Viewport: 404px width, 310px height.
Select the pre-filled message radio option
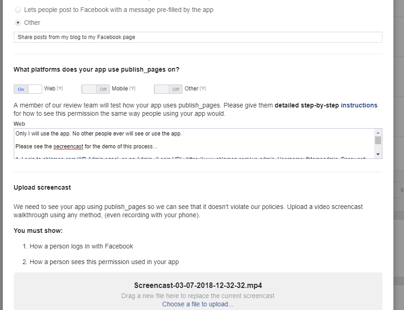(x=18, y=10)
